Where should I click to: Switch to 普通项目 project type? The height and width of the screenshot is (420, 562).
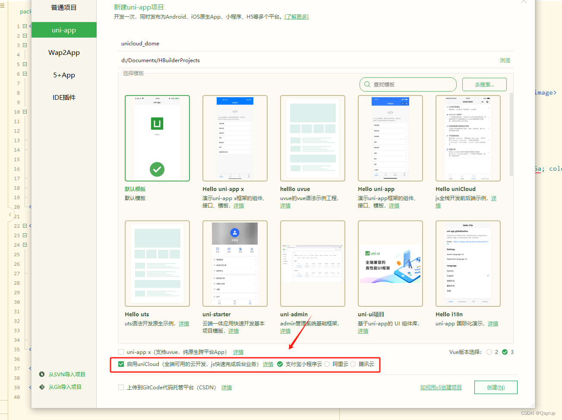[x=64, y=8]
